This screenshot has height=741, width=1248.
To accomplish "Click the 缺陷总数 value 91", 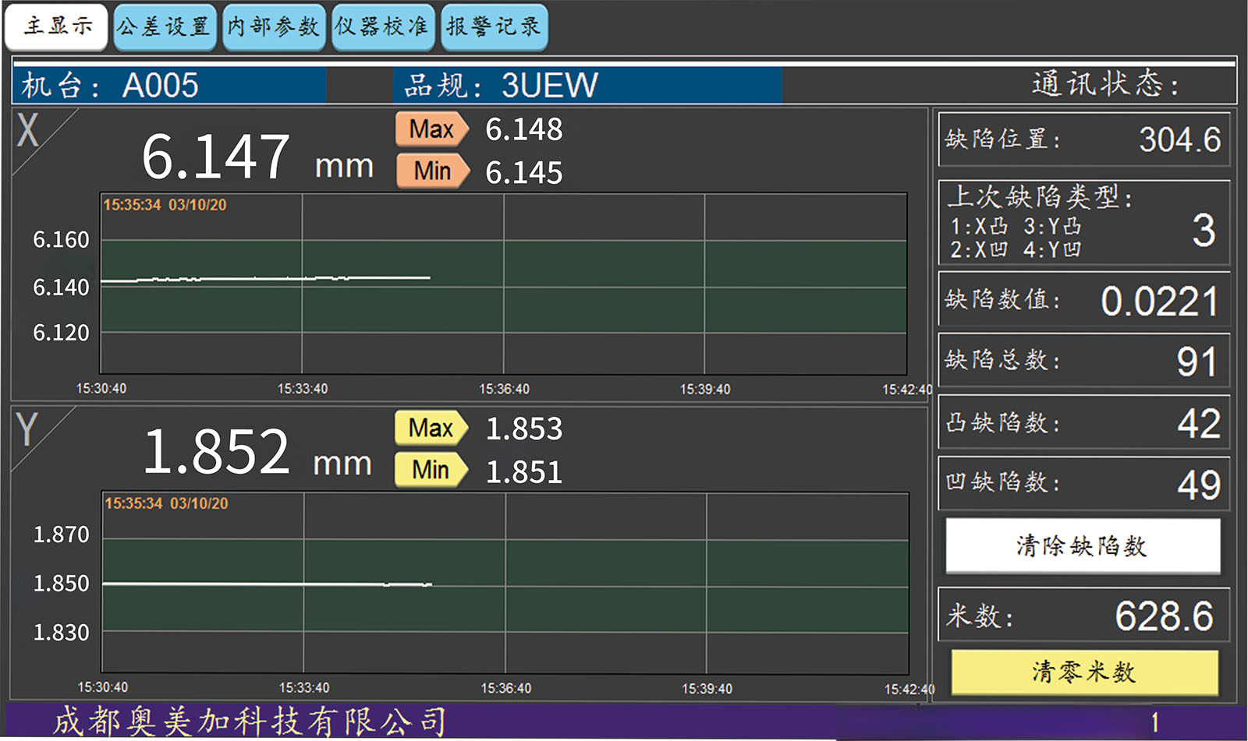I will (1196, 362).
